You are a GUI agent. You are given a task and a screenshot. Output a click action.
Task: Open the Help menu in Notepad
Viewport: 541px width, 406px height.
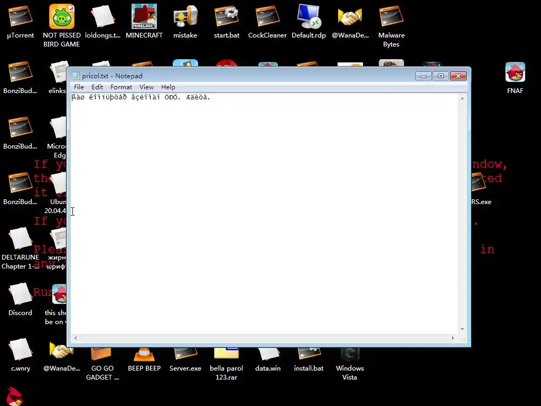pyautogui.click(x=168, y=87)
